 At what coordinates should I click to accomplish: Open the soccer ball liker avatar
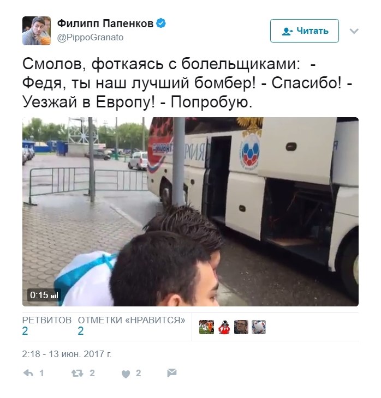coord(259,327)
